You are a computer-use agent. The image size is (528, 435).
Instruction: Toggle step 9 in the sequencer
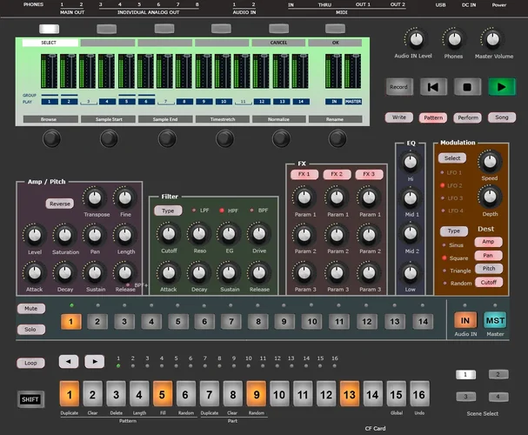(x=257, y=394)
